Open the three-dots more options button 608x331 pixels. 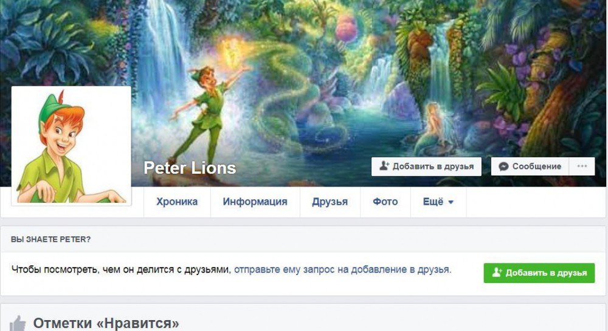click(582, 166)
